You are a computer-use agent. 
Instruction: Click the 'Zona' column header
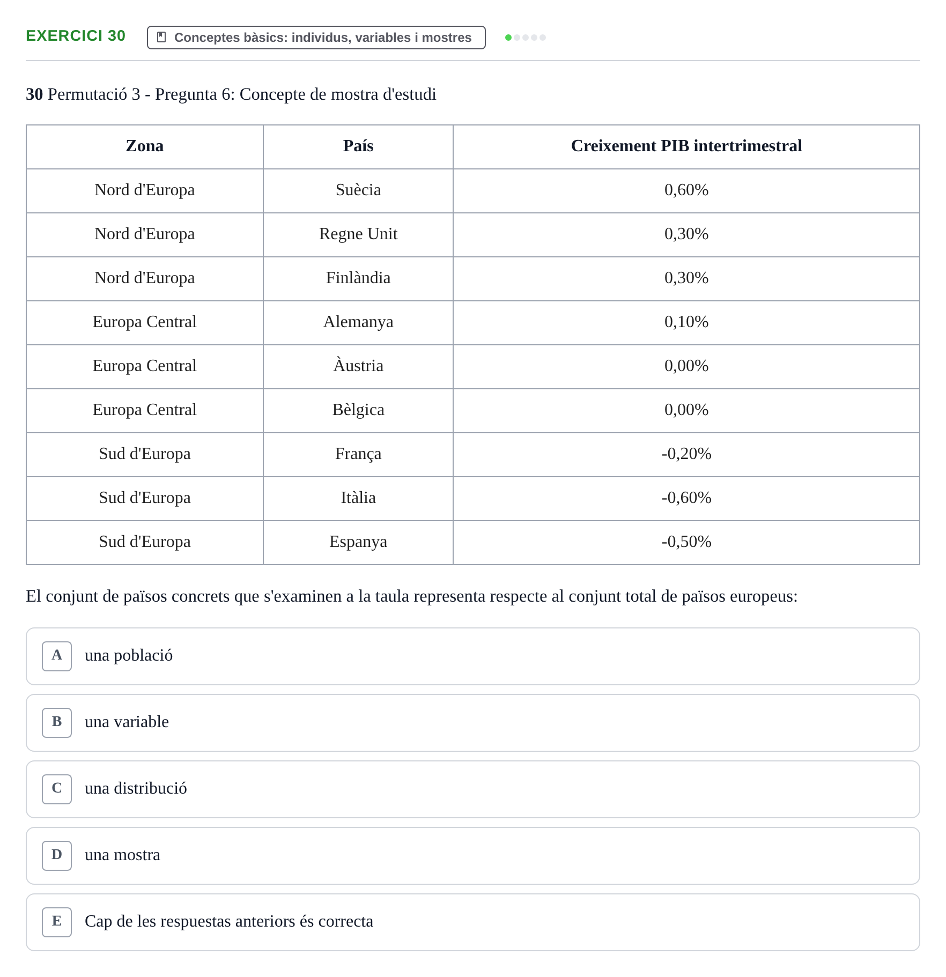[145, 146]
